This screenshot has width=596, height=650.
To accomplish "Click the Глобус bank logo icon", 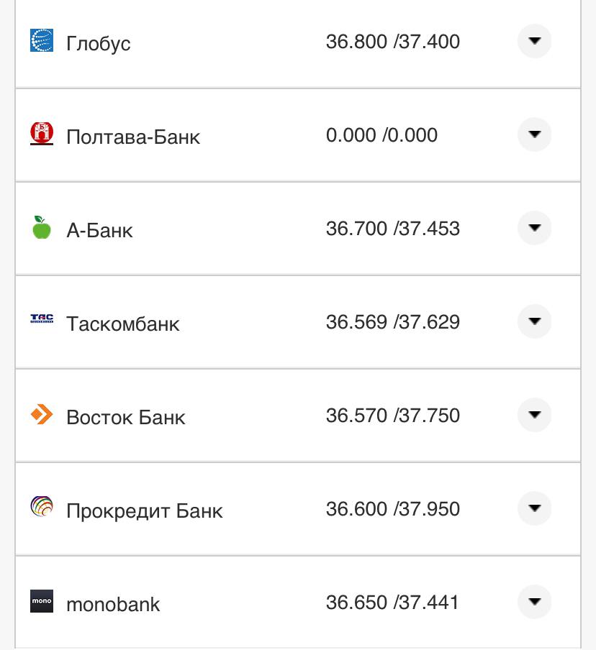I will click(42, 41).
